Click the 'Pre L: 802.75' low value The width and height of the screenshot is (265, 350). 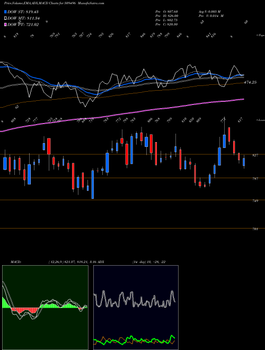[166, 20]
